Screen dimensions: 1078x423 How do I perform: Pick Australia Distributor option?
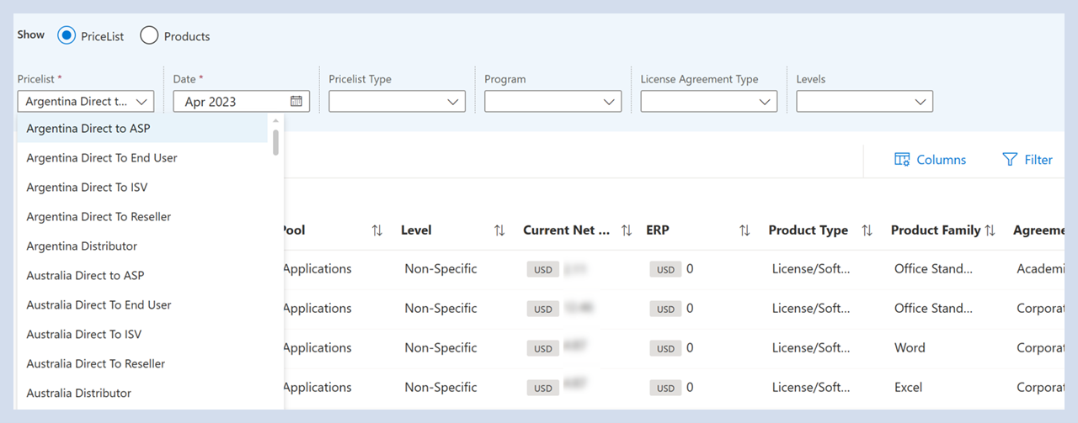pyautogui.click(x=142, y=394)
